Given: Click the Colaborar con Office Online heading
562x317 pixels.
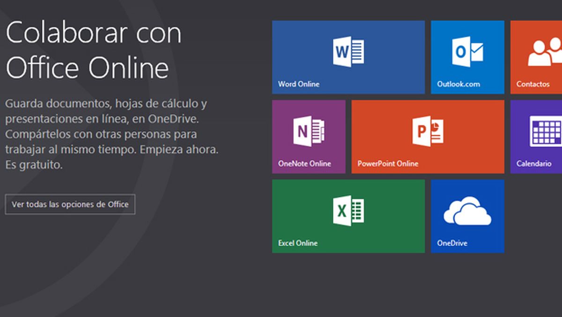Looking at the screenshot, I should tap(93, 49).
